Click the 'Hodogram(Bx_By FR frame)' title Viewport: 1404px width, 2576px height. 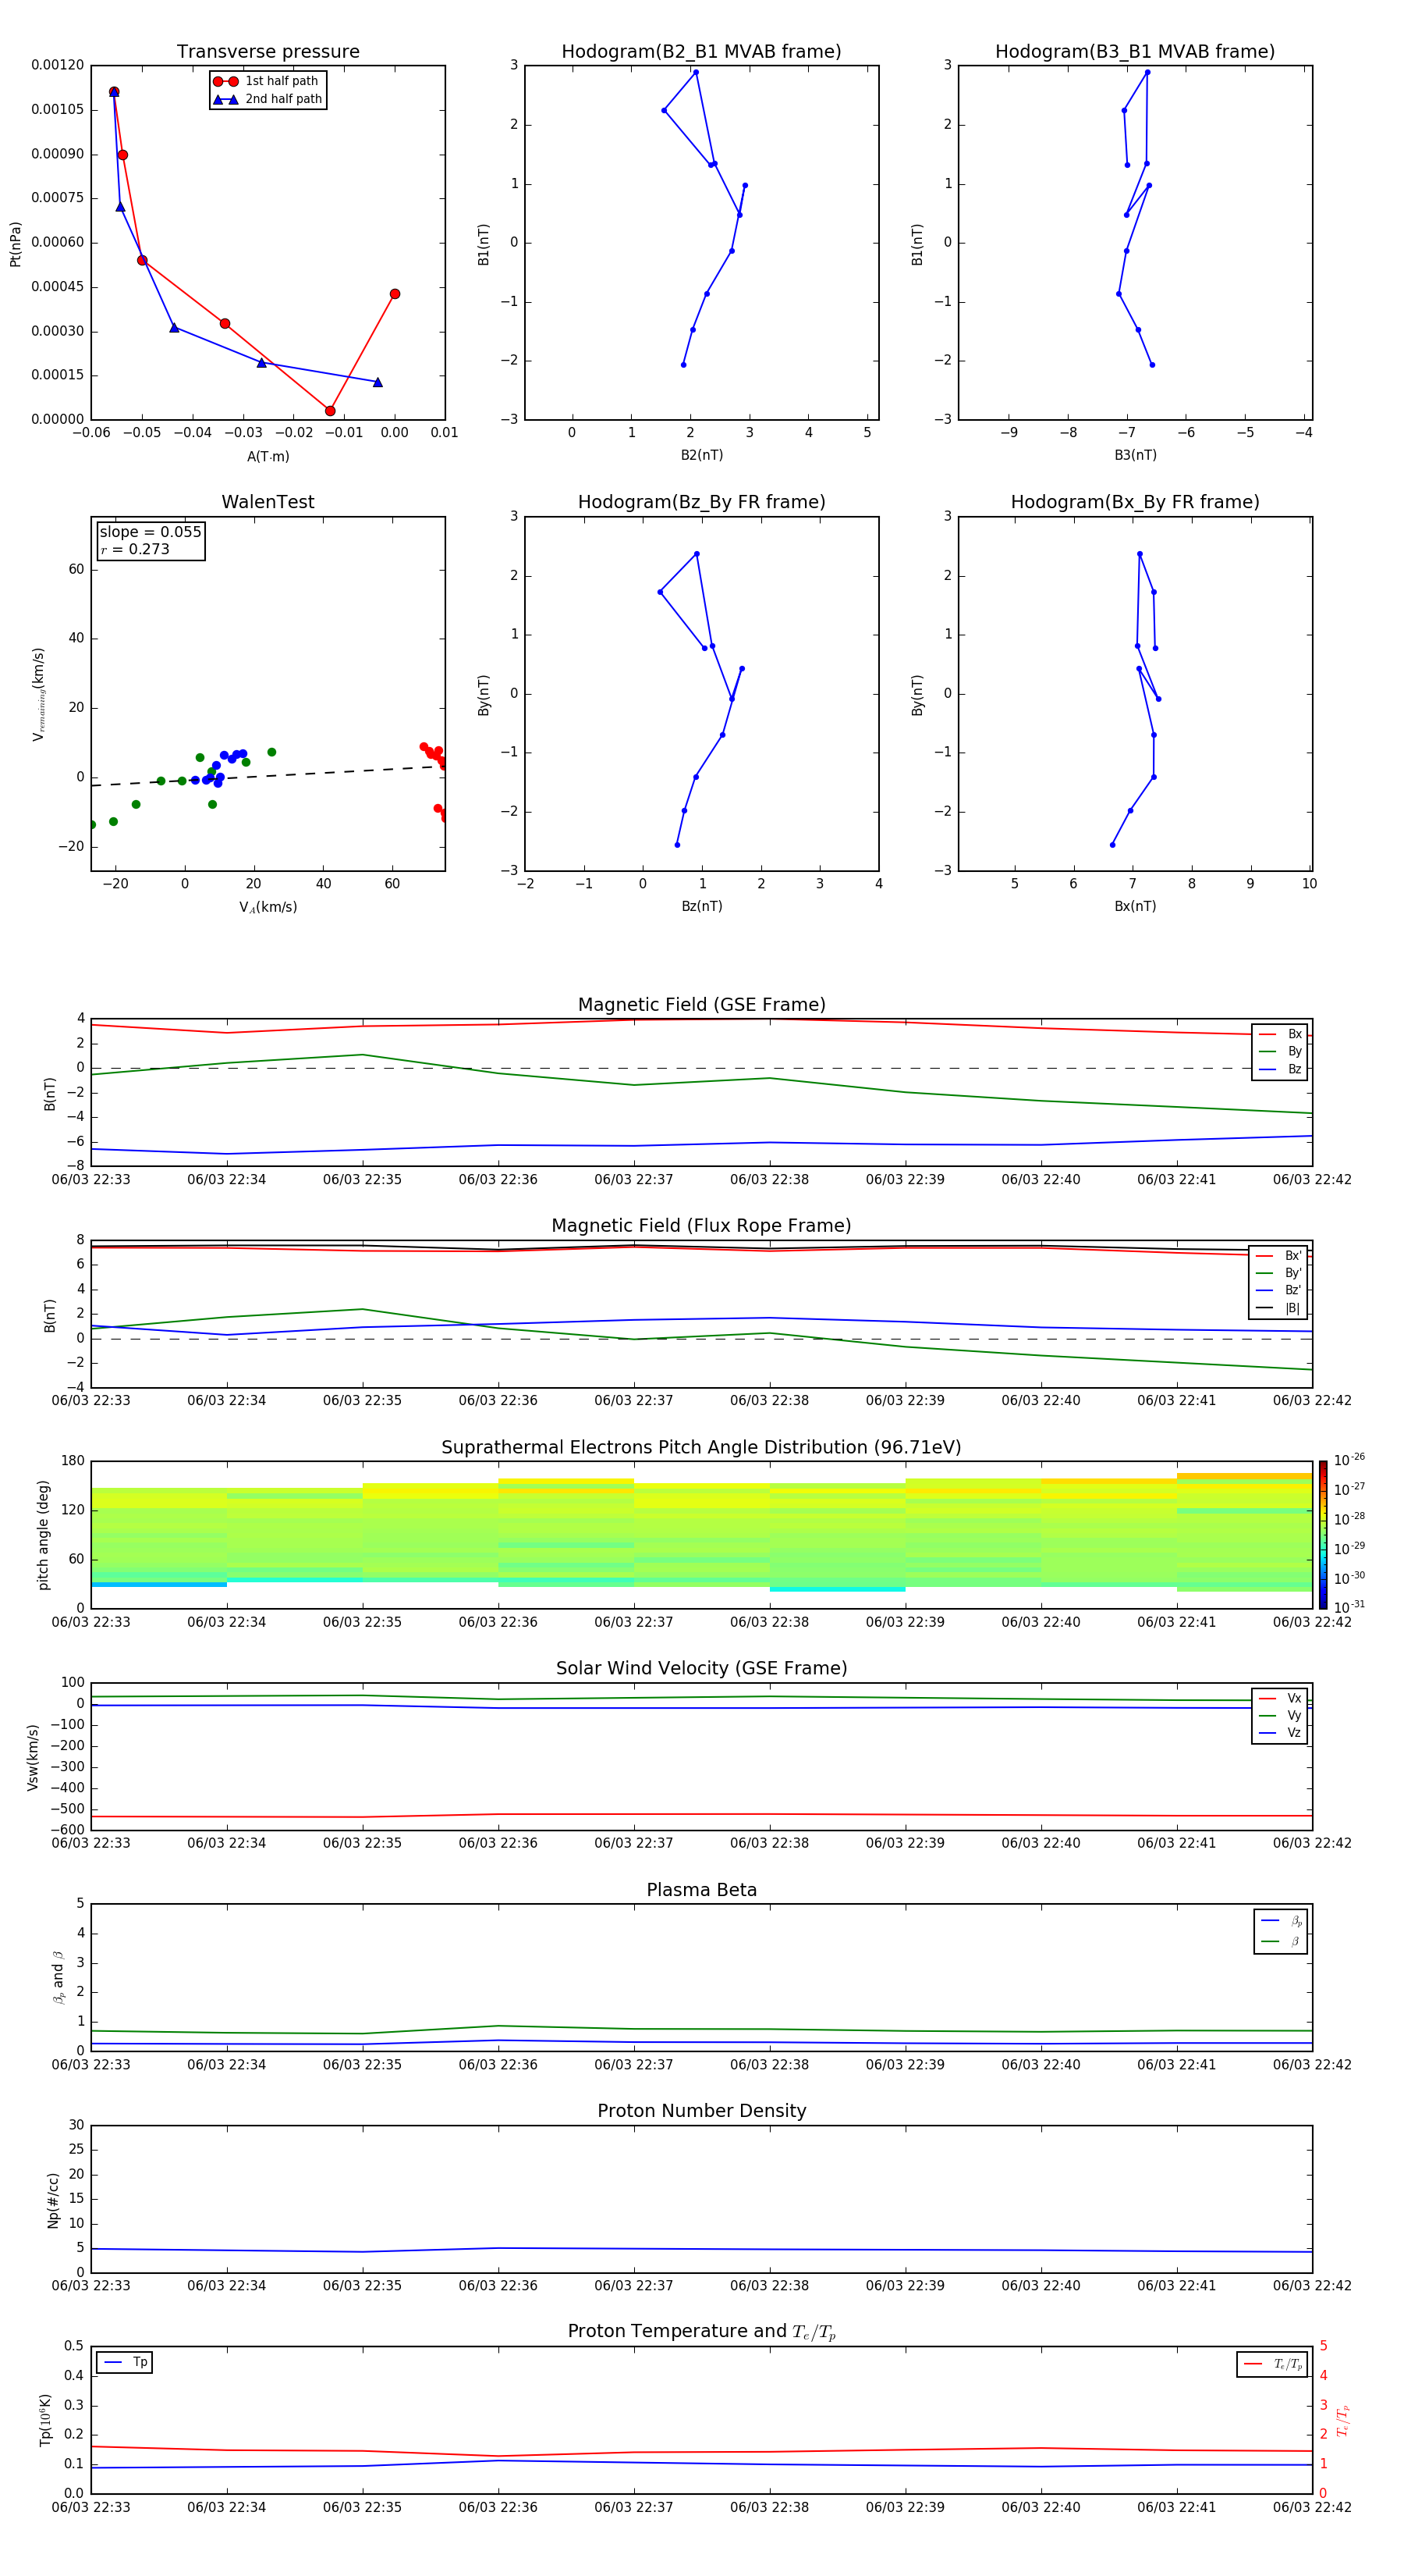pyautogui.click(x=1135, y=502)
